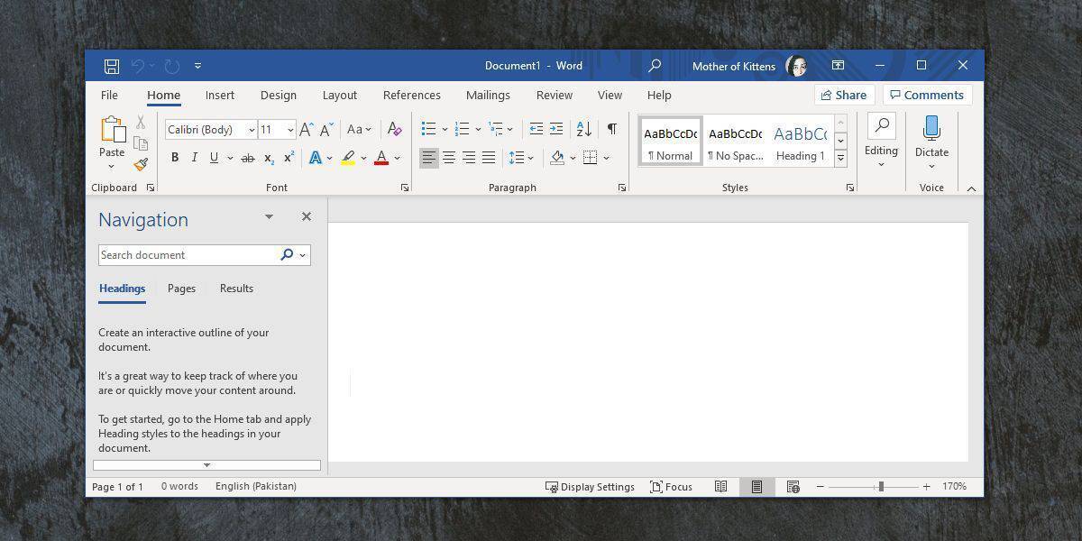The width and height of the screenshot is (1082, 541).
Task: Open the Comments button
Action: (926, 95)
